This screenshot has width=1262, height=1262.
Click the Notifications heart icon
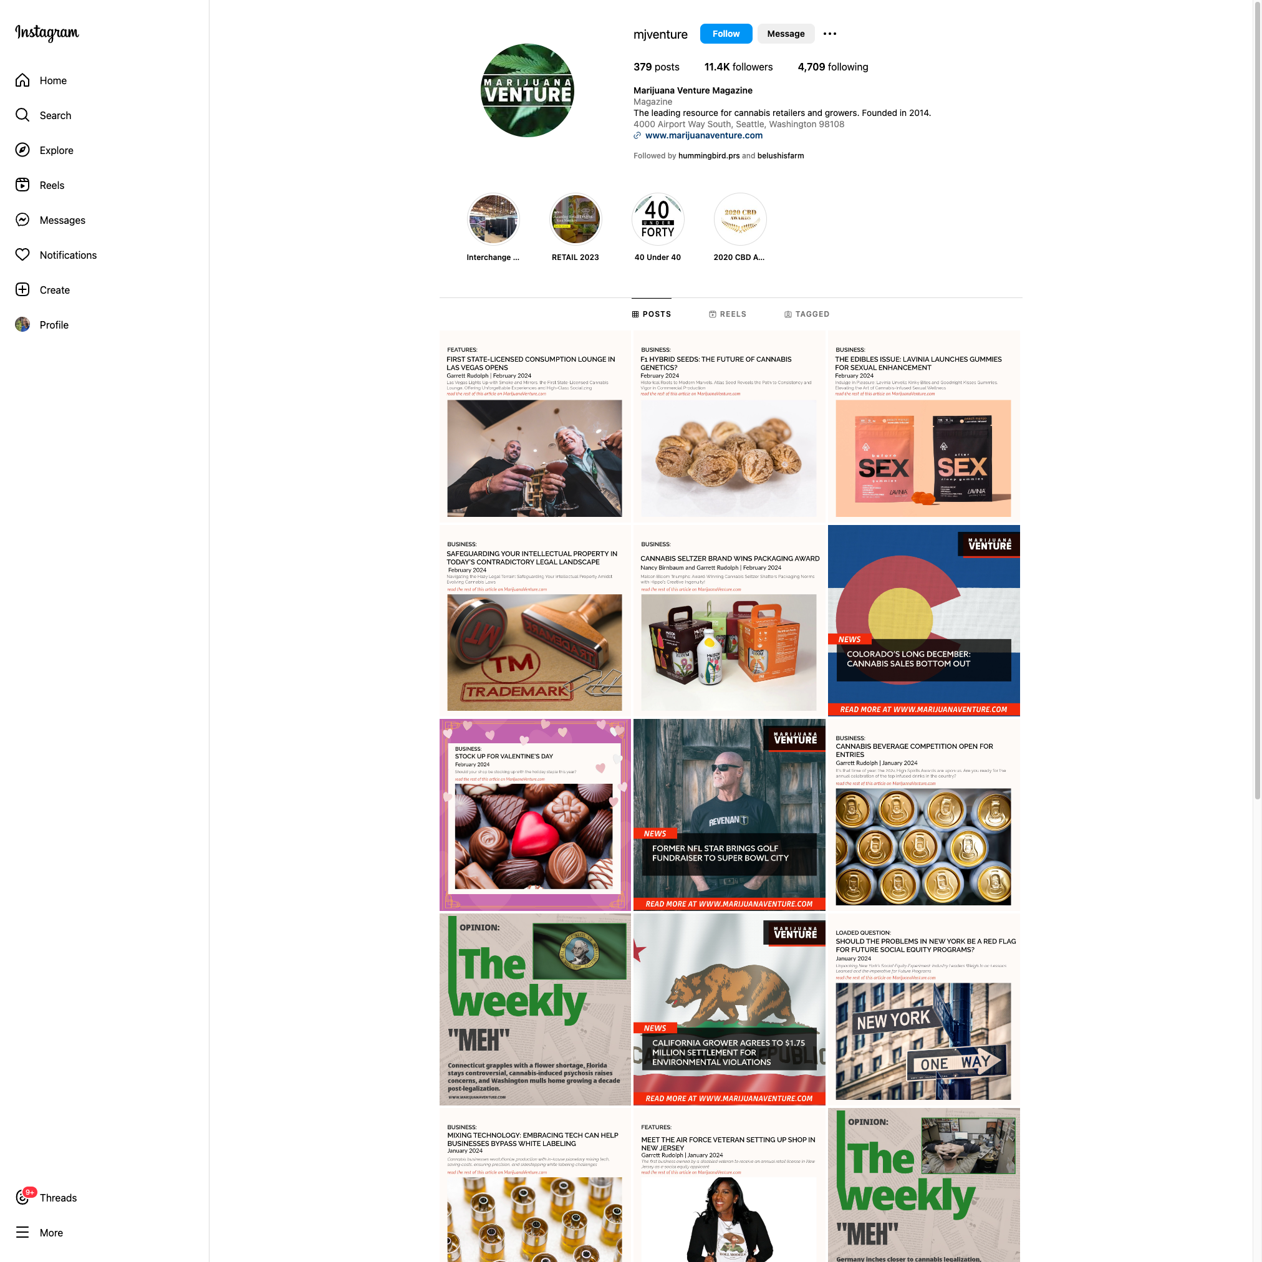point(22,255)
